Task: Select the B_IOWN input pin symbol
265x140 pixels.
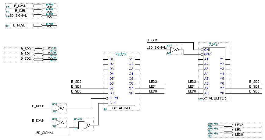Action: [x=38, y=6]
